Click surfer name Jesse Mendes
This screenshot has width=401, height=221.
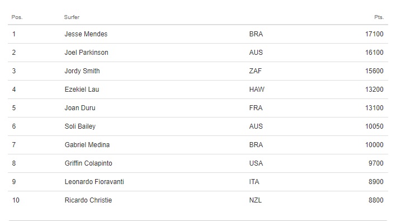coord(86,34)
